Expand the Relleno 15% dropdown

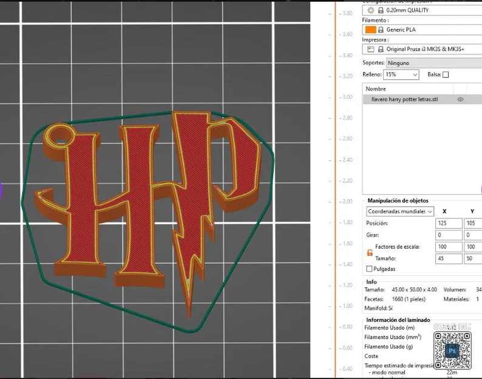(401, 75)
